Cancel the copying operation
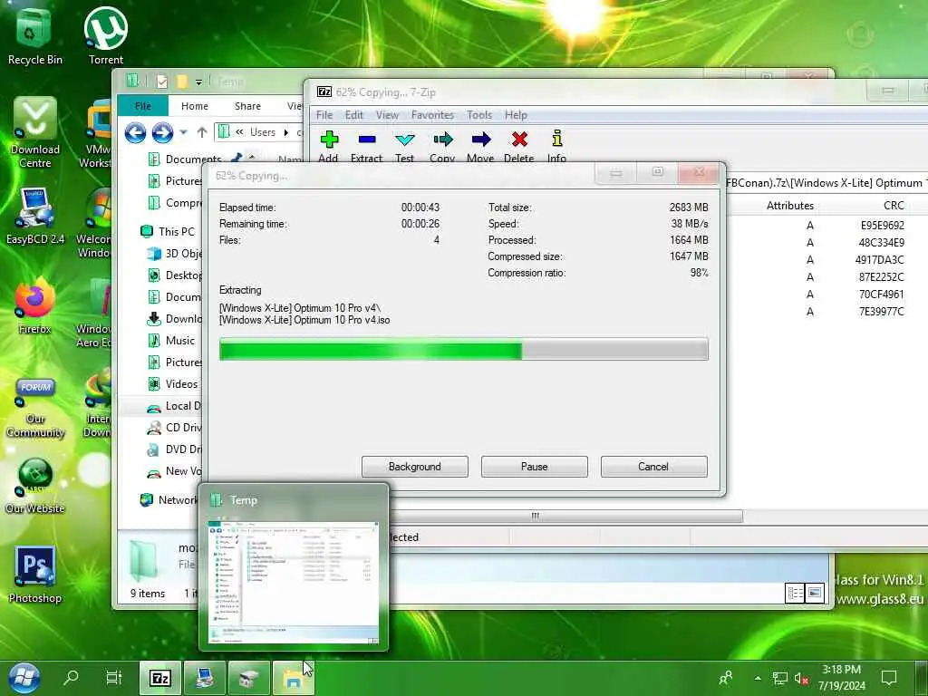 (653, 467)
